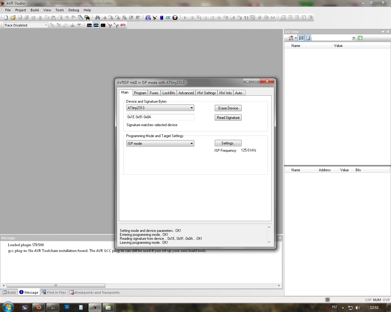Click the volume speaker tray icon
391x312 pixels.
358,308
